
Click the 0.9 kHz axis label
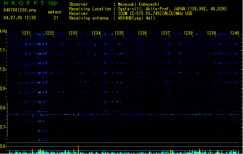click(3, 89)
